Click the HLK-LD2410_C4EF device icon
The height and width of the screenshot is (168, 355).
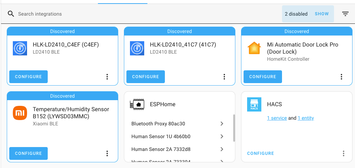click(20, 48)
